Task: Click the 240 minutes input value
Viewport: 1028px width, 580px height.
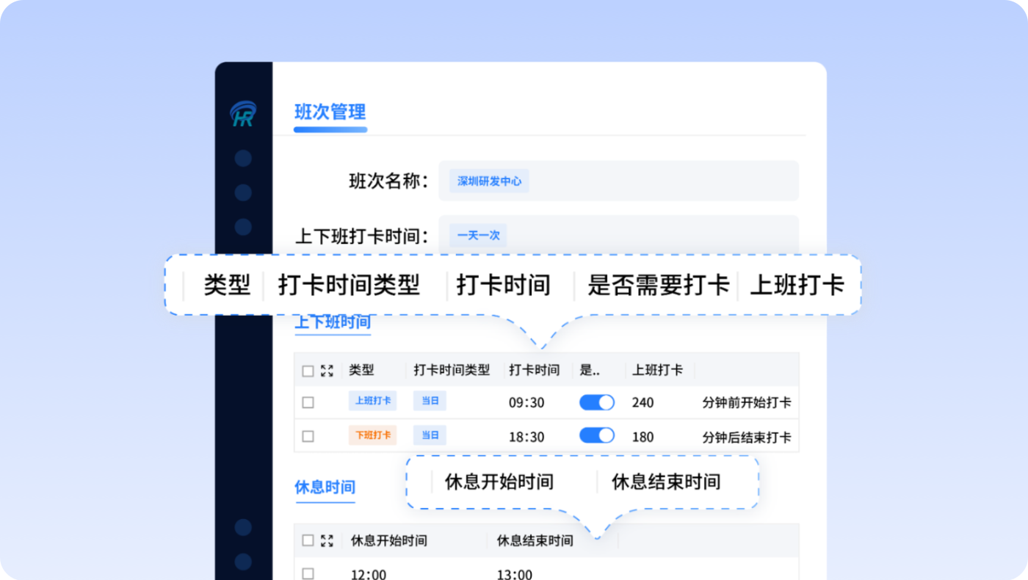Action: [x=642, y=403]
